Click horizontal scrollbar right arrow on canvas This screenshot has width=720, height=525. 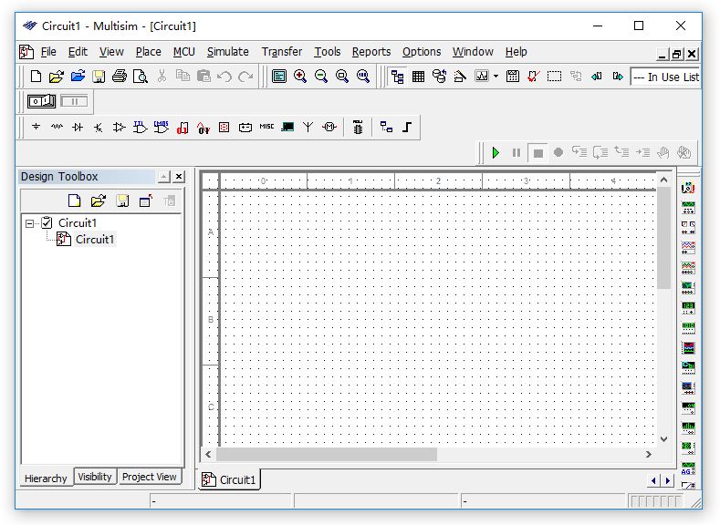(649, 455)
